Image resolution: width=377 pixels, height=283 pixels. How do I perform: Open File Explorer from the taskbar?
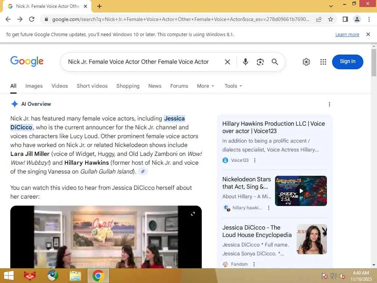[x=75, y=276]
